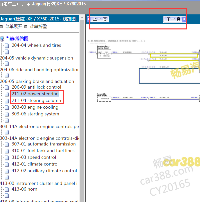Select the 当前:线路图 root node
This screenshot has width=200, height=202.
click(17, 38)
